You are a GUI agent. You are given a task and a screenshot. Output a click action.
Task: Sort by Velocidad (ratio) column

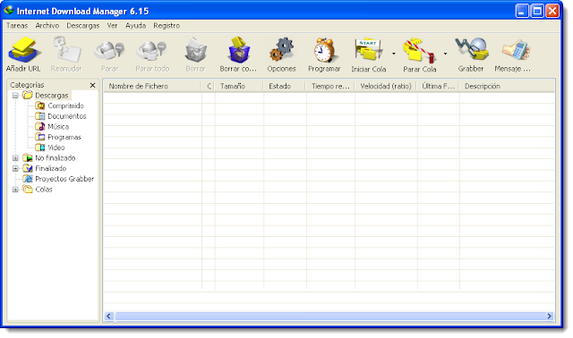[x=386, y=86]
